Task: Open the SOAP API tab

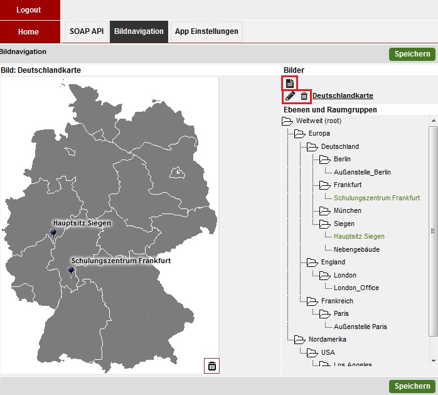Action: pyautogui.click(x=87, y=31)
